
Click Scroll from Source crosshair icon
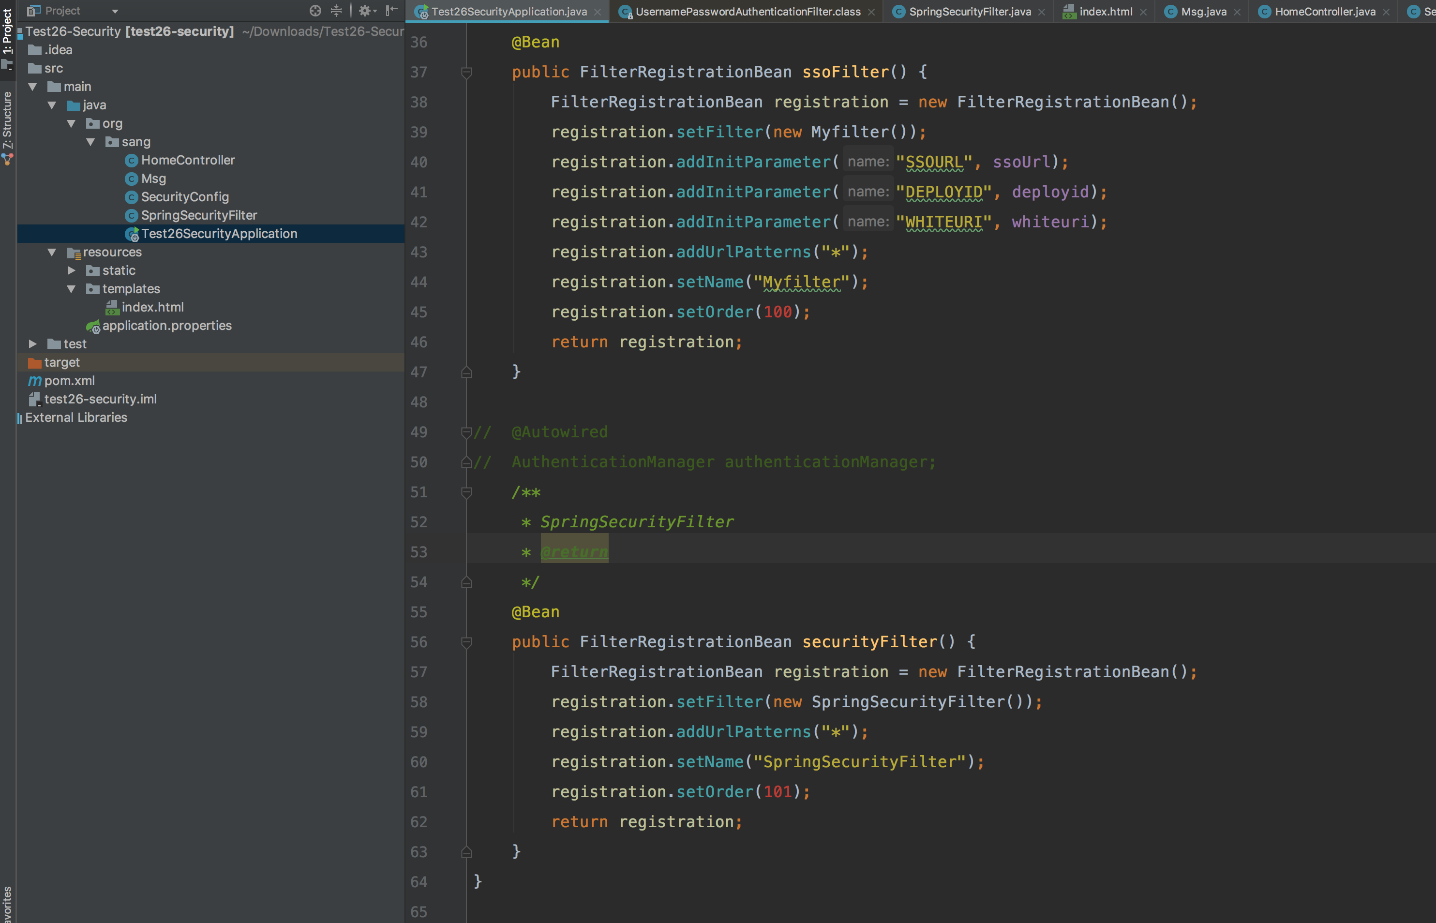tap(315, 10)
